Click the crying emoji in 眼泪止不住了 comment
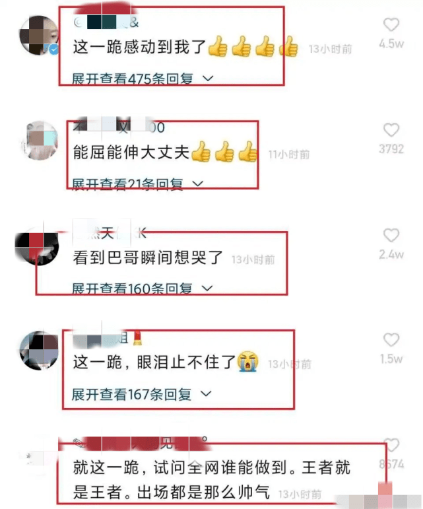Viewport: 423px width, 509px height. [x=248, y=361]
